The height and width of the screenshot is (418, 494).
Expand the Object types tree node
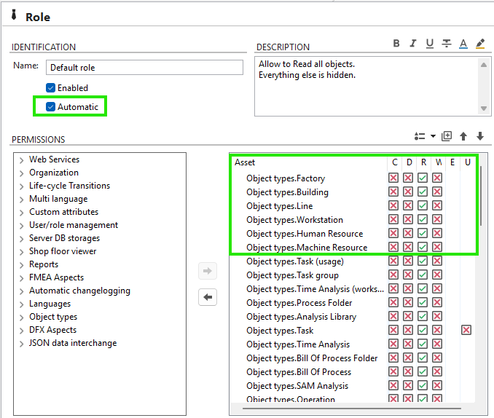22,318
